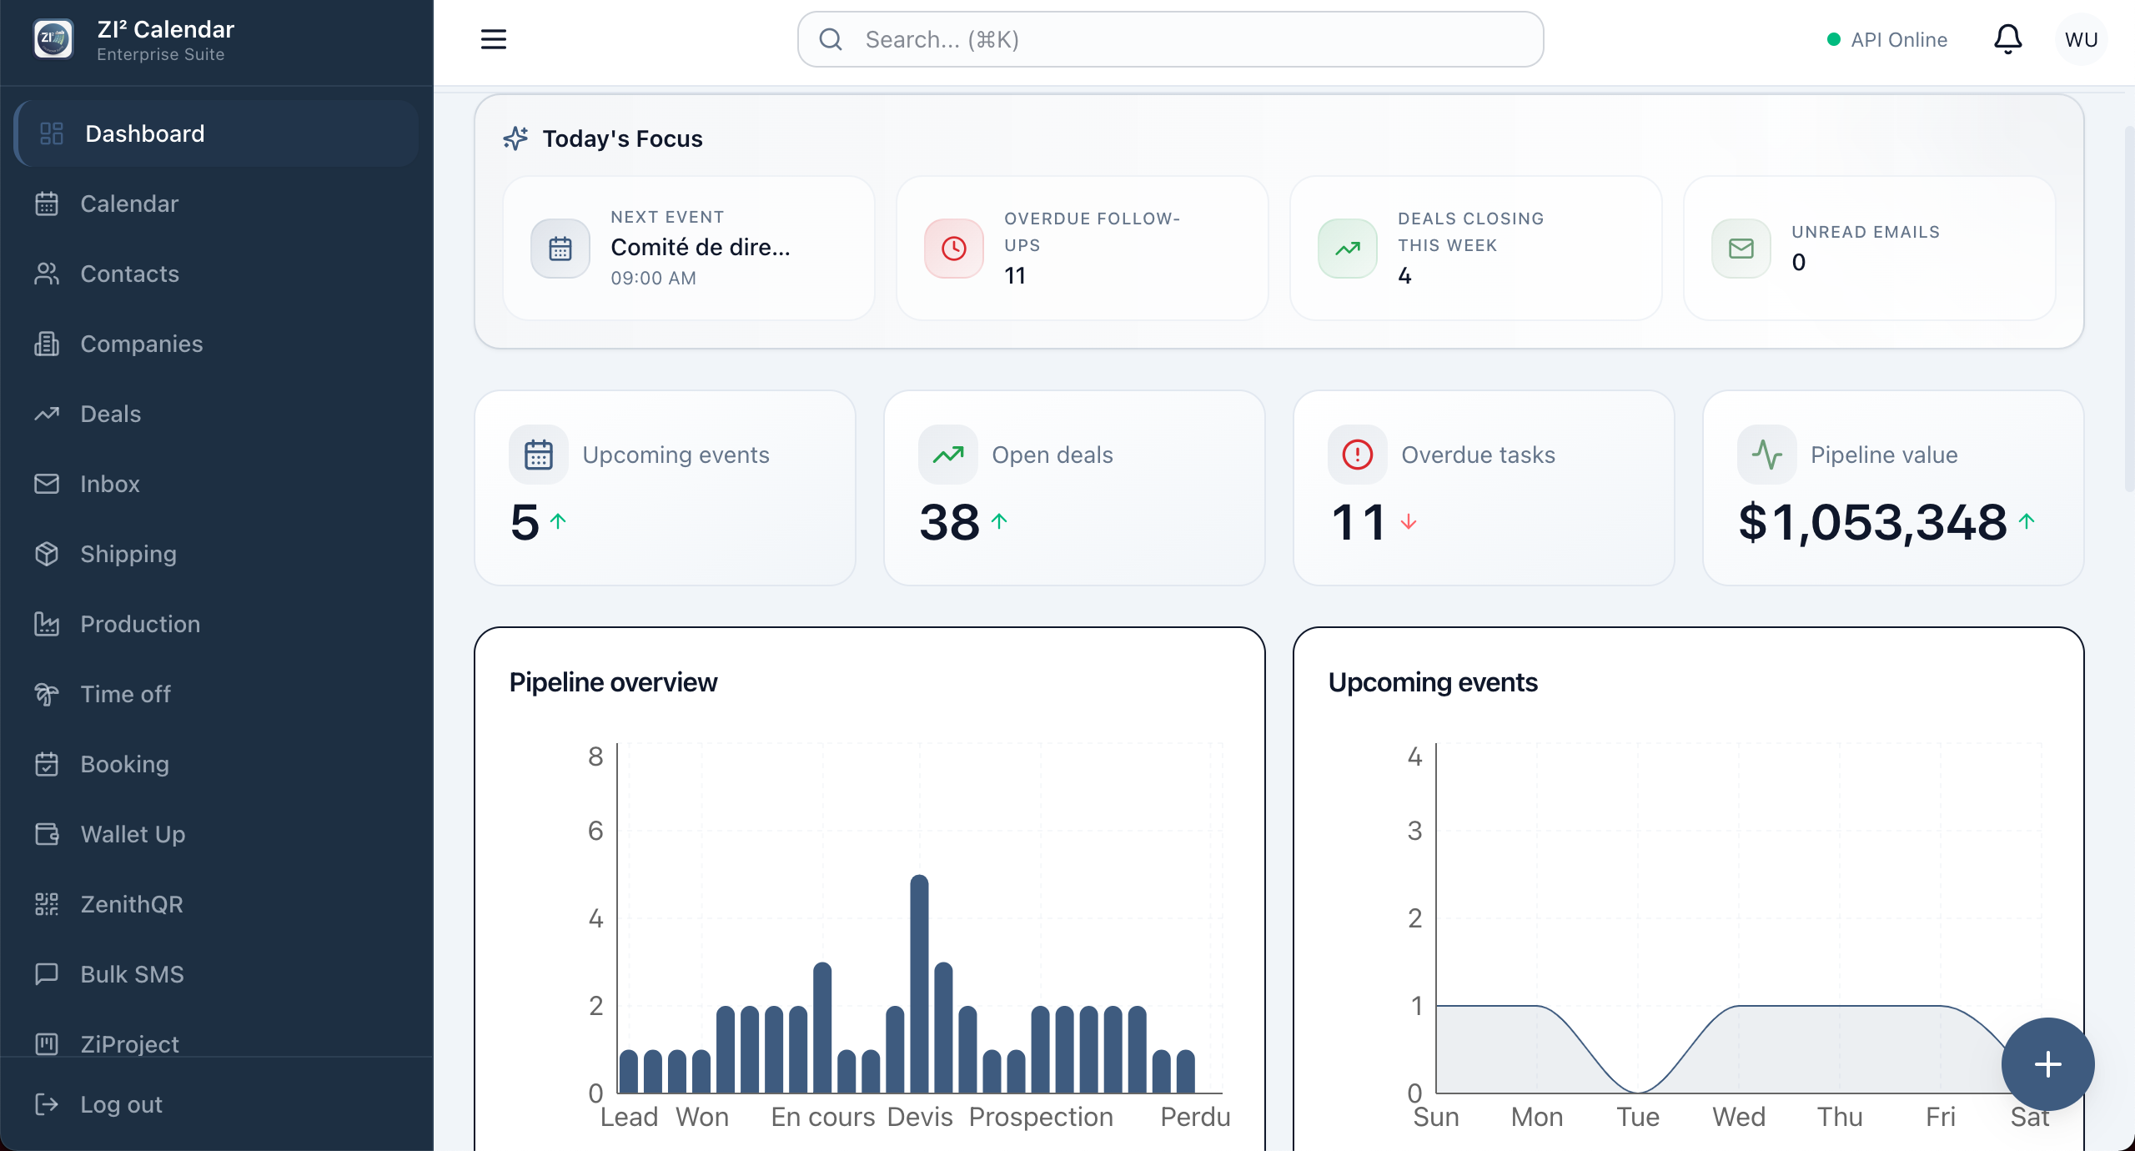Focus the Search input field
2135x1151 pixels.
(x=1170, y=39)
